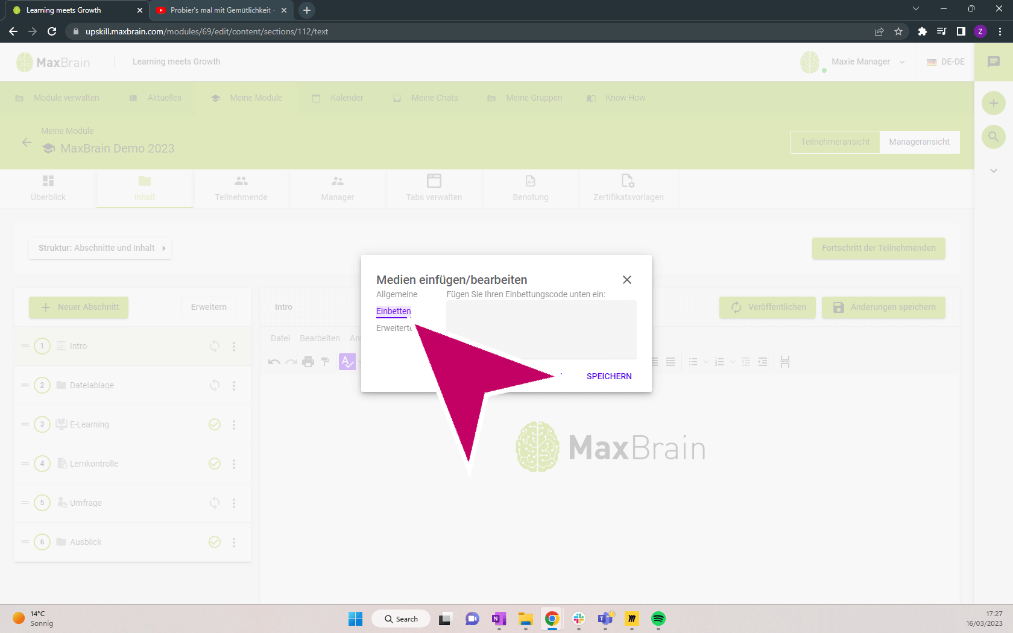
Task: Select the Intro section row
Action: (133, 346)
